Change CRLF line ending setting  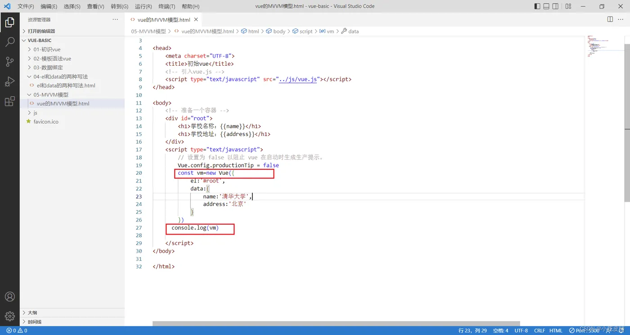[x=540, y=330]
